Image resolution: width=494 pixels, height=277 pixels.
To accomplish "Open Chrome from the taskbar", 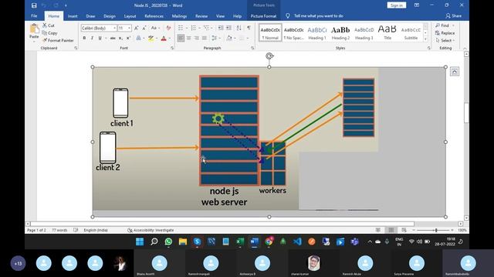I will pyautogui.click(x=269, y=242).
